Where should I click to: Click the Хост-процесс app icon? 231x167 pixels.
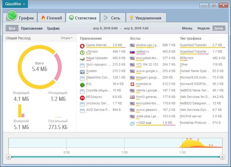82,66
